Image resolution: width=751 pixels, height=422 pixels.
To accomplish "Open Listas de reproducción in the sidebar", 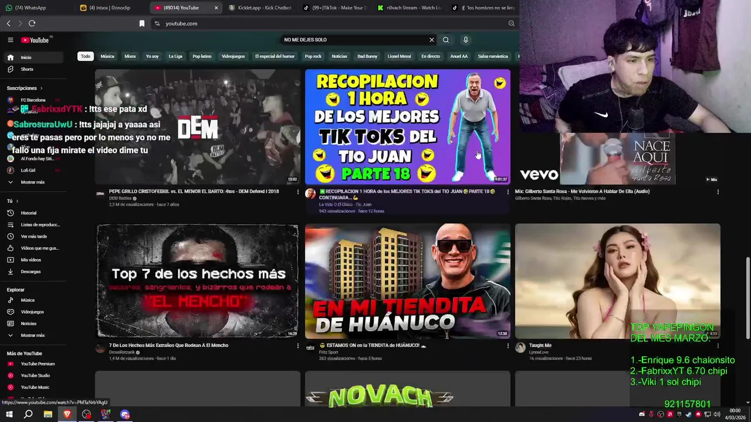I will [33, 224].
